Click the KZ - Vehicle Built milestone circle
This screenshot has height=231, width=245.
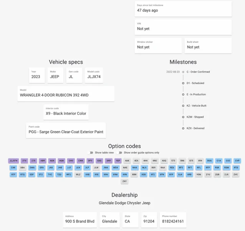[x=183, y=106]
